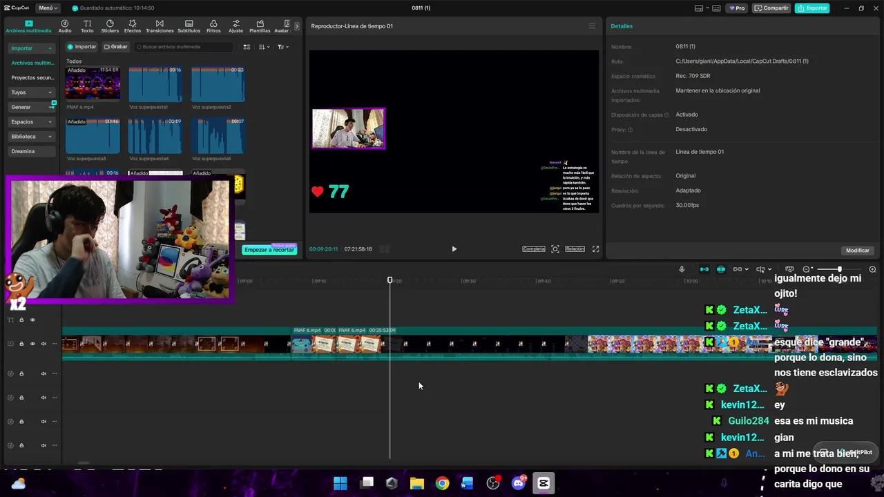The height and width of the screenshot is (497, 884).
Task: Open the media filter dropdown
Action: click(x=282, y=47)
